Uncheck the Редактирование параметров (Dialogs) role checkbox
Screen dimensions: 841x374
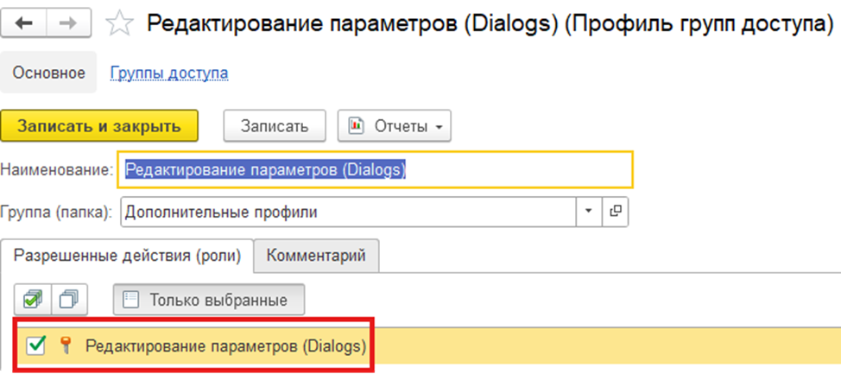36,346
